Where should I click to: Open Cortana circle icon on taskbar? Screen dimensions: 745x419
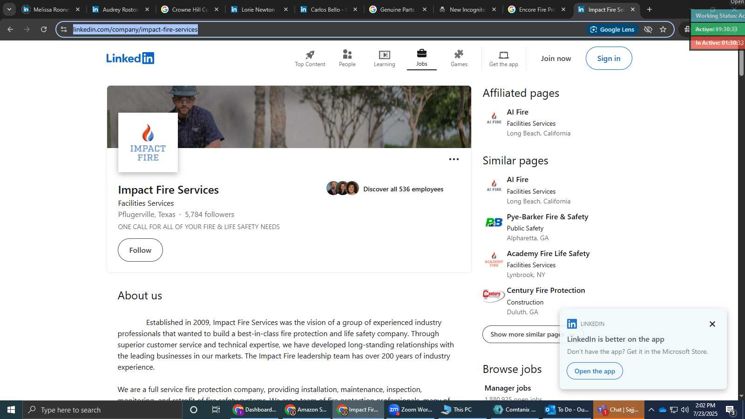tap(194, 410)
